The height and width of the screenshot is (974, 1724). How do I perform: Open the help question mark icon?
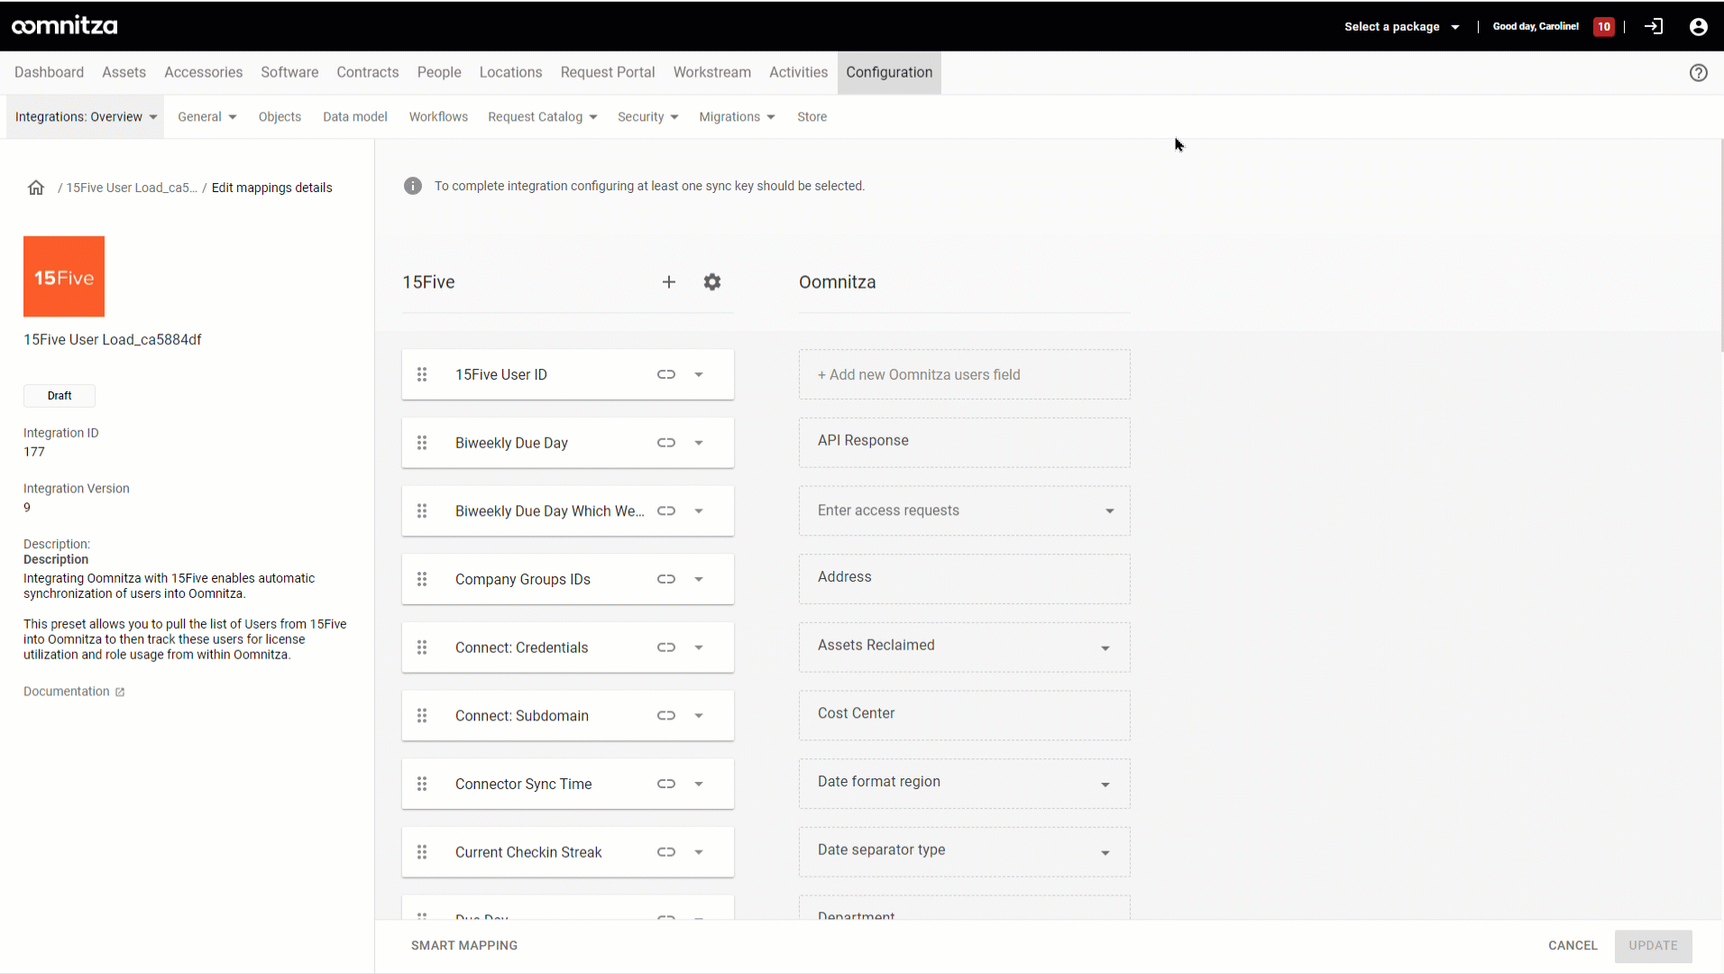point(1698,73)
